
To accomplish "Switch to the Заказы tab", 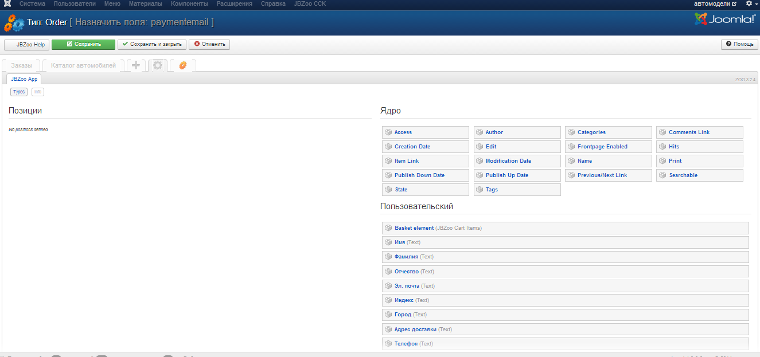I will coord(21,65).
